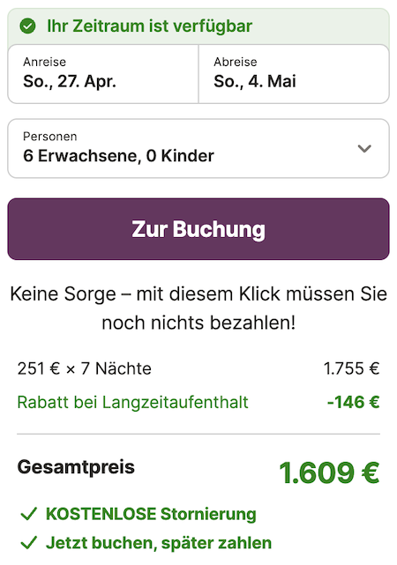Click checkmark beside Jetzt buchen, später zahlen

click(x=29, y=543)
